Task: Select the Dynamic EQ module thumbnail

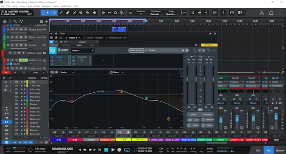Action: pos(82,60)
